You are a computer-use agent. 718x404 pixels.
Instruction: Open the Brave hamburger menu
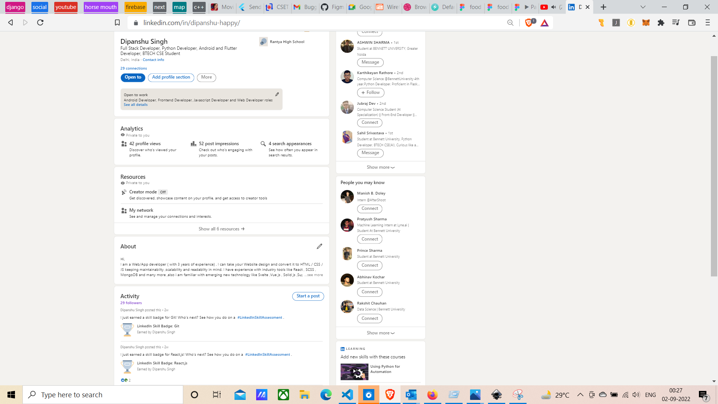708,23
